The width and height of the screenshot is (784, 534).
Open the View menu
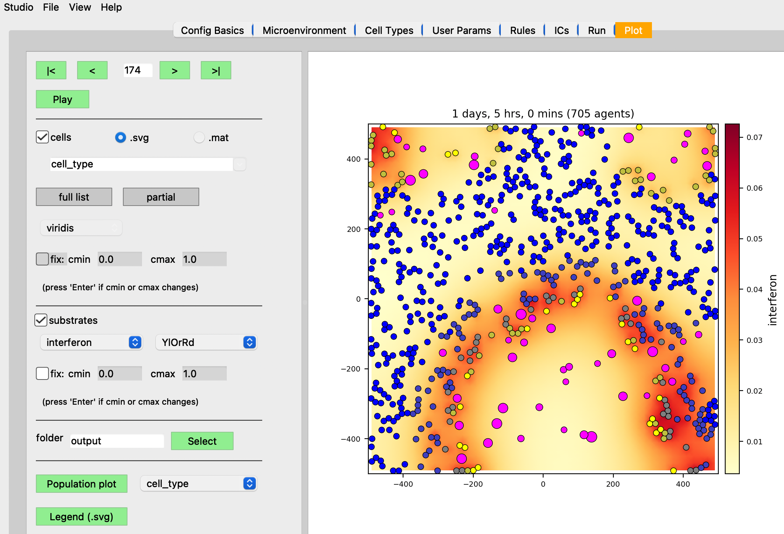tap(80, 7)
